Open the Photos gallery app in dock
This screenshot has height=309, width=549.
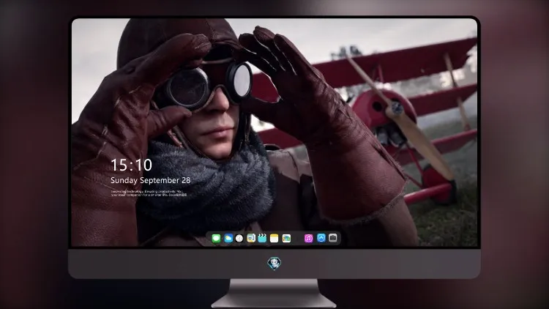pyautogui.click(x=286, y=238)
